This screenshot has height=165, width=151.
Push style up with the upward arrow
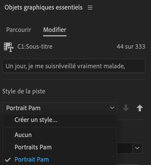[x=140, y=108]
